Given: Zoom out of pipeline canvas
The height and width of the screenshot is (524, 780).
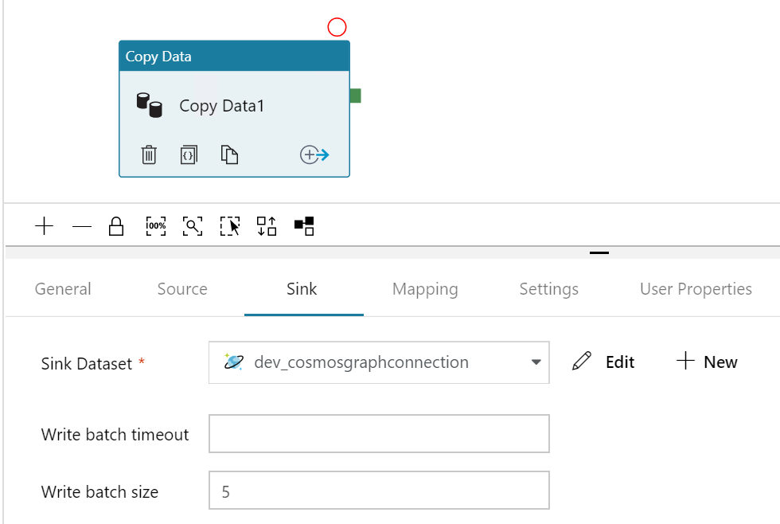Looking at the screenshot, I should (x=82, y=226).
